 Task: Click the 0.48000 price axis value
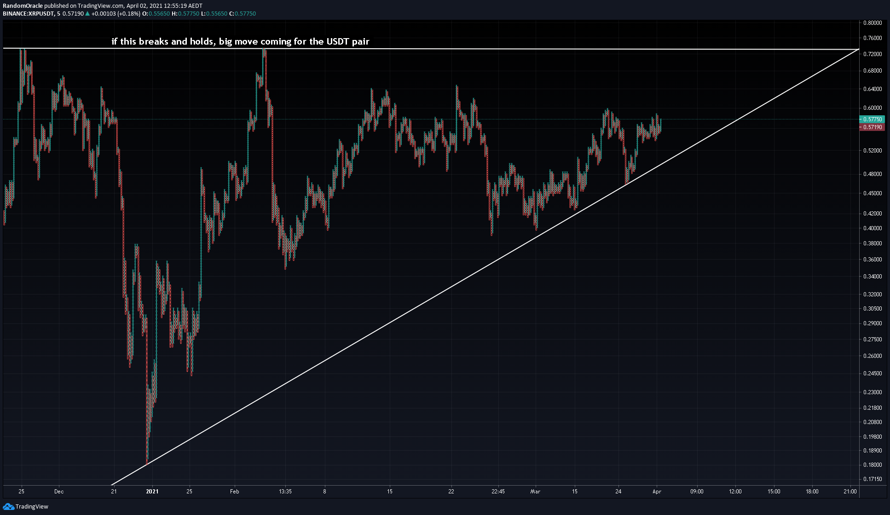coord(873,174)
